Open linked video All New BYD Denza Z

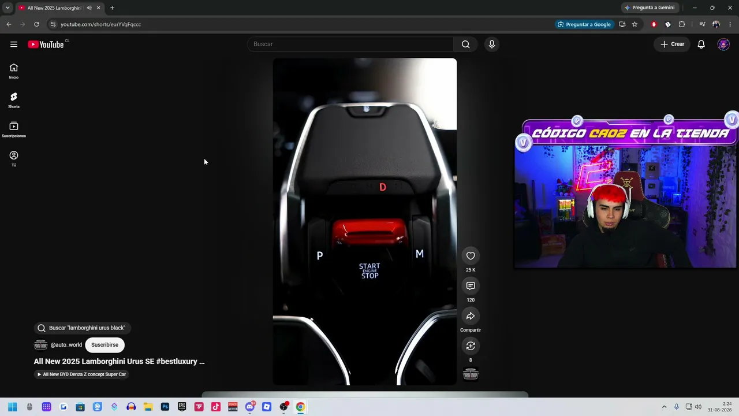[x=82, y=374]
